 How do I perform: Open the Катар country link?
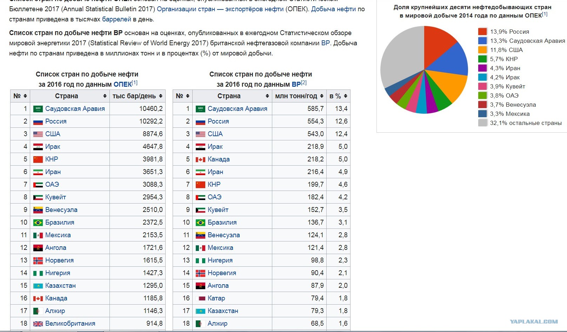click(x=216, y=298)
